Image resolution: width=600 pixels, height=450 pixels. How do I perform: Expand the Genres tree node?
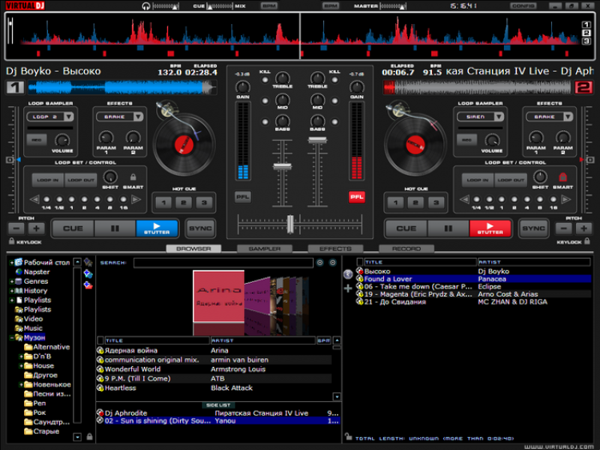tap(11, 281)
